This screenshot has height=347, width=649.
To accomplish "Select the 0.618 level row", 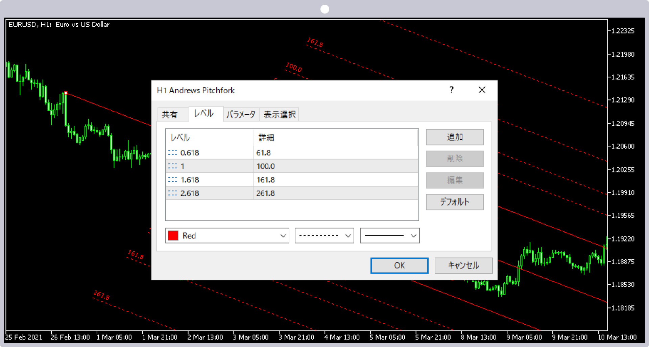I will click(292, 153).
